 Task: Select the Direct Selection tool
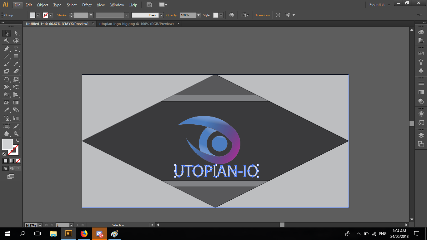(x=16, y=33)
